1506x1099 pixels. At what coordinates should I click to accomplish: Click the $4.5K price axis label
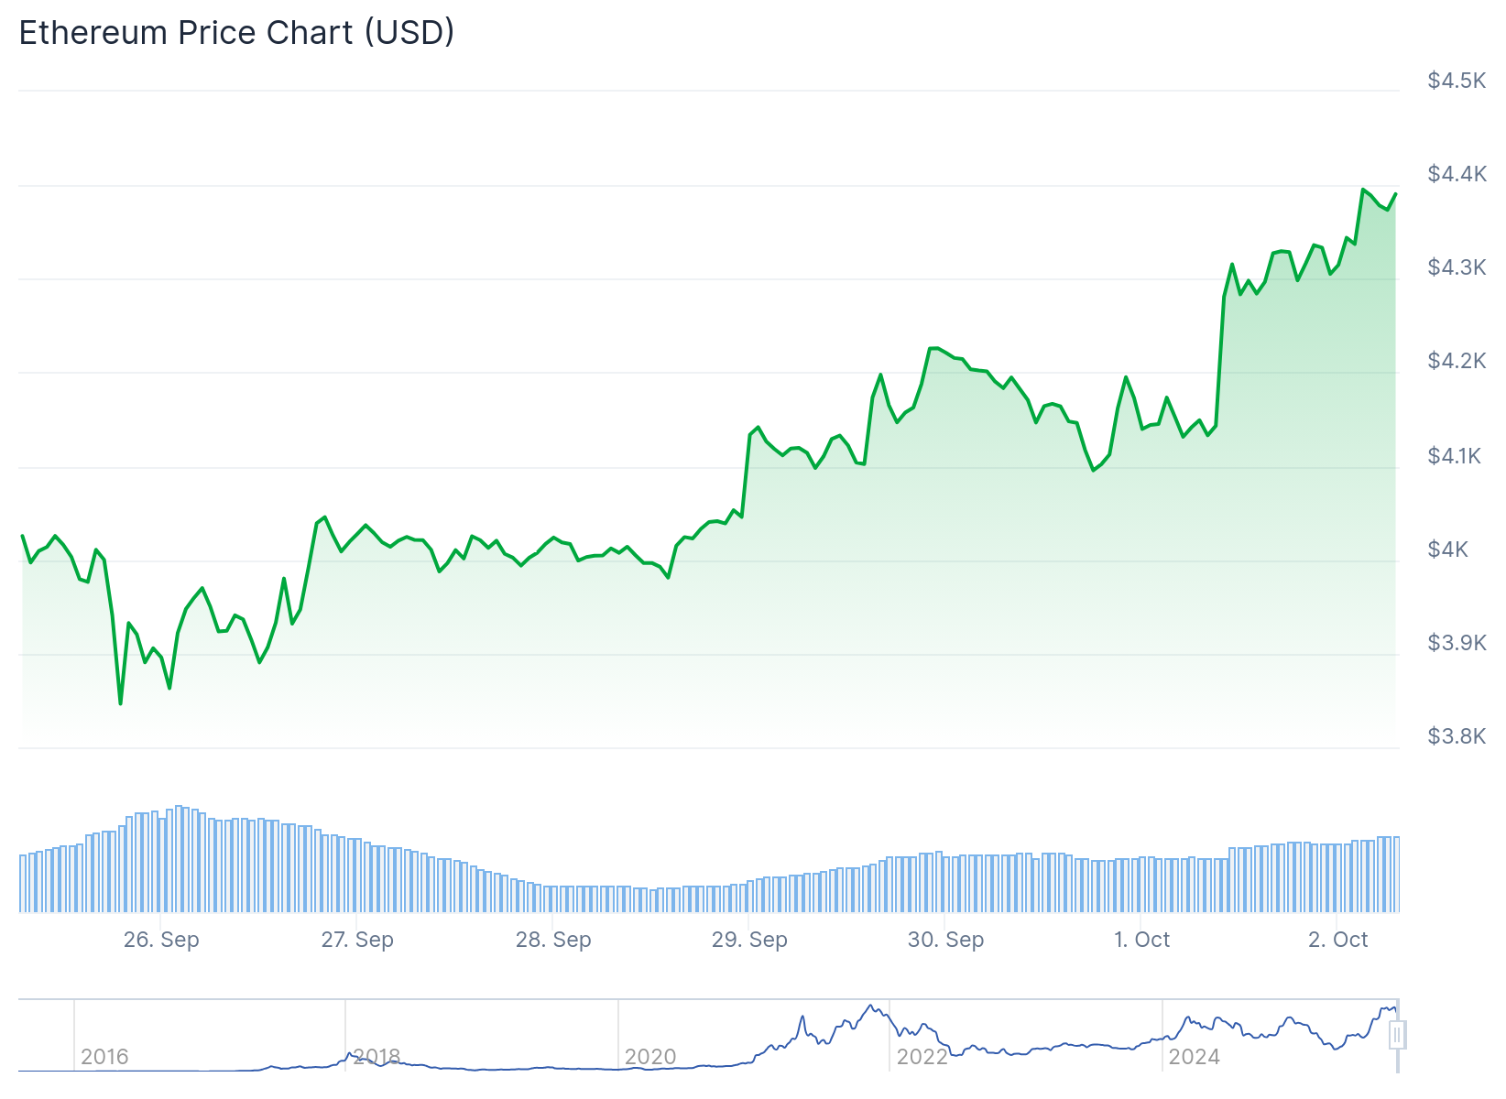pyautogui.click(x=1457, y=81)
